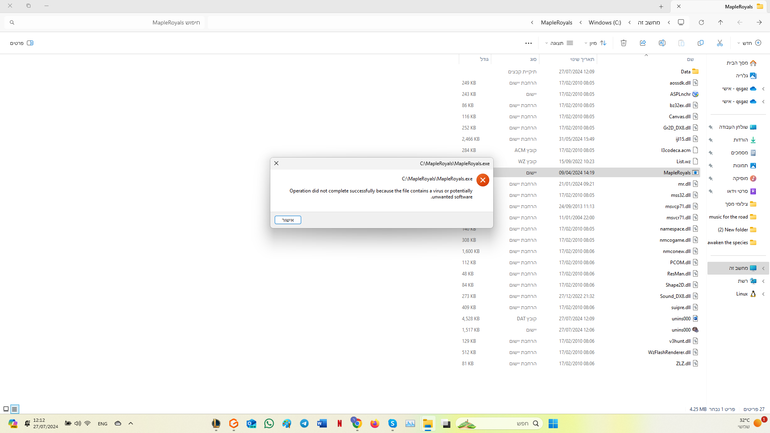The width and height of the screenshot is (770, 433).
Task: Sort by the שם (Name) column header
Action: point(648,59)
